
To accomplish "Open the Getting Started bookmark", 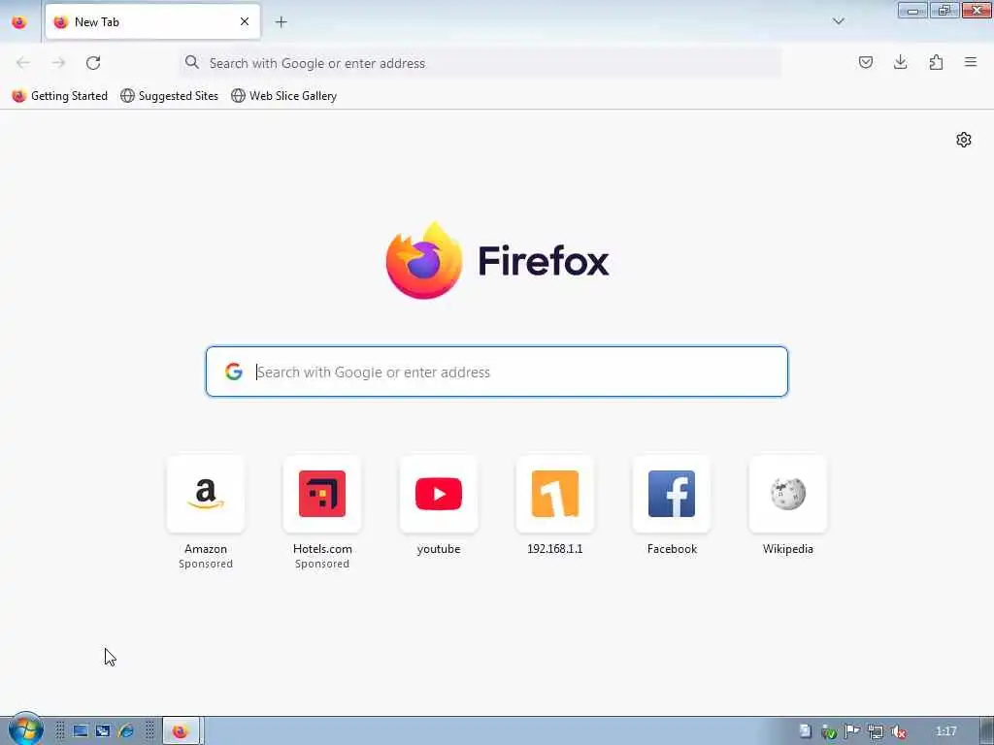I will coord(60,96).
